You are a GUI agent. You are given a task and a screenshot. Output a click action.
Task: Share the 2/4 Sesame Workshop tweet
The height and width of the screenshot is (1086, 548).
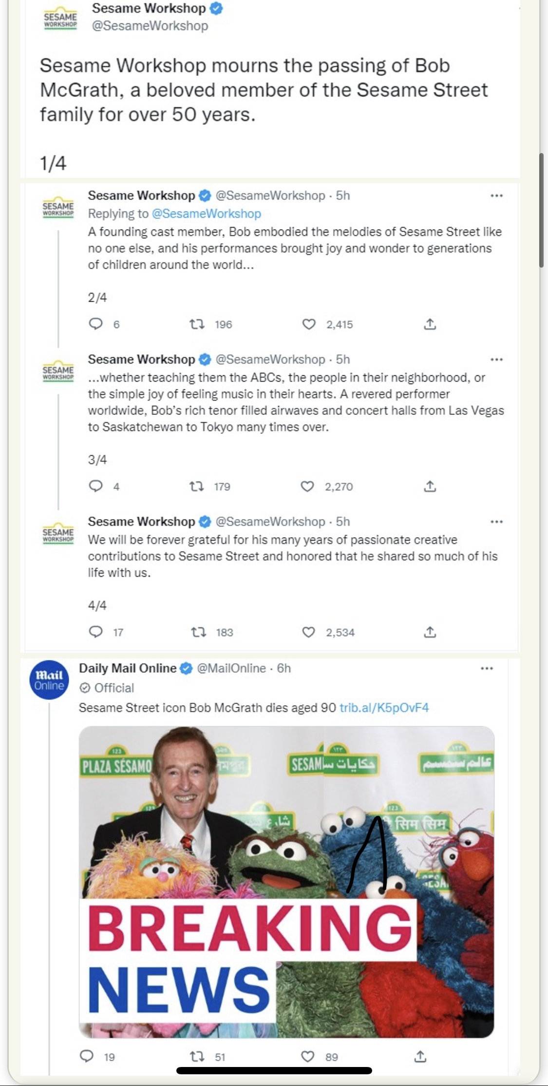[x=430, y=324]
